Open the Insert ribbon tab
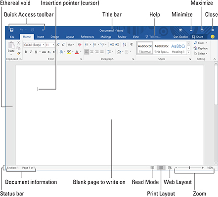Screen dimensions: 218x197 pyautogui.click(x=41, y=37)
